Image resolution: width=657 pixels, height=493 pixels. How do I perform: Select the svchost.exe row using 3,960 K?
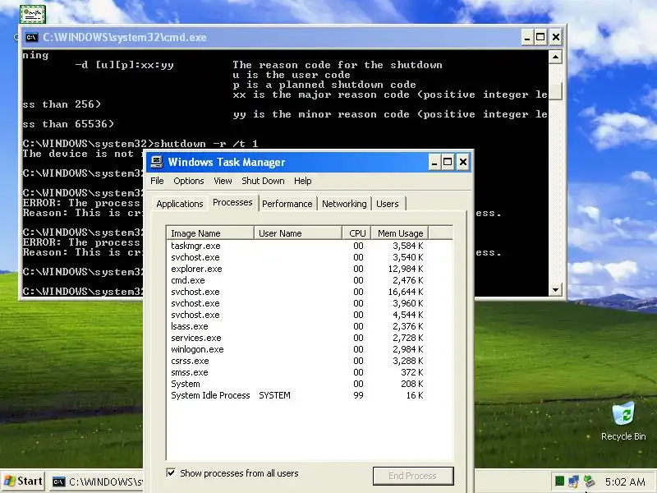tap(297, 303)
